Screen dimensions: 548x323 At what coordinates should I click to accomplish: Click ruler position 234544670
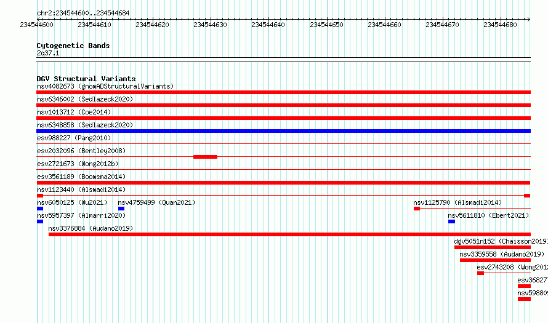coord(443,25)
